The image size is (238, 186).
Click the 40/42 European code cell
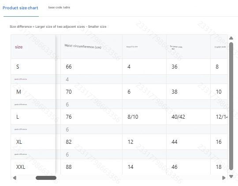click(x=188, y=117)
